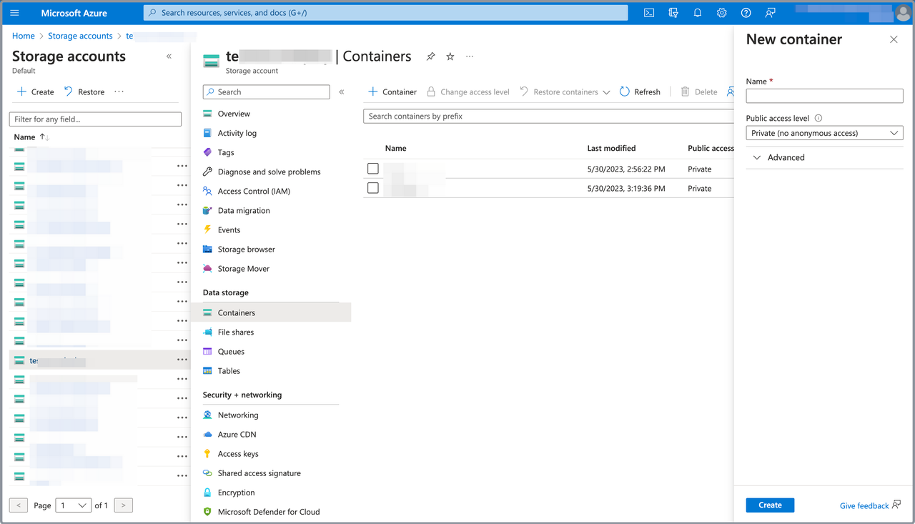Open Cloud Shell from the top bar

(649, 13)
